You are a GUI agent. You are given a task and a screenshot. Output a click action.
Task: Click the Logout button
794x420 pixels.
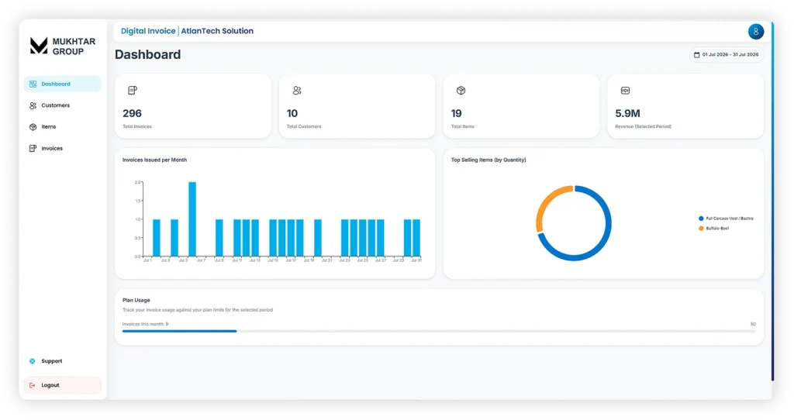pos(62,385)
